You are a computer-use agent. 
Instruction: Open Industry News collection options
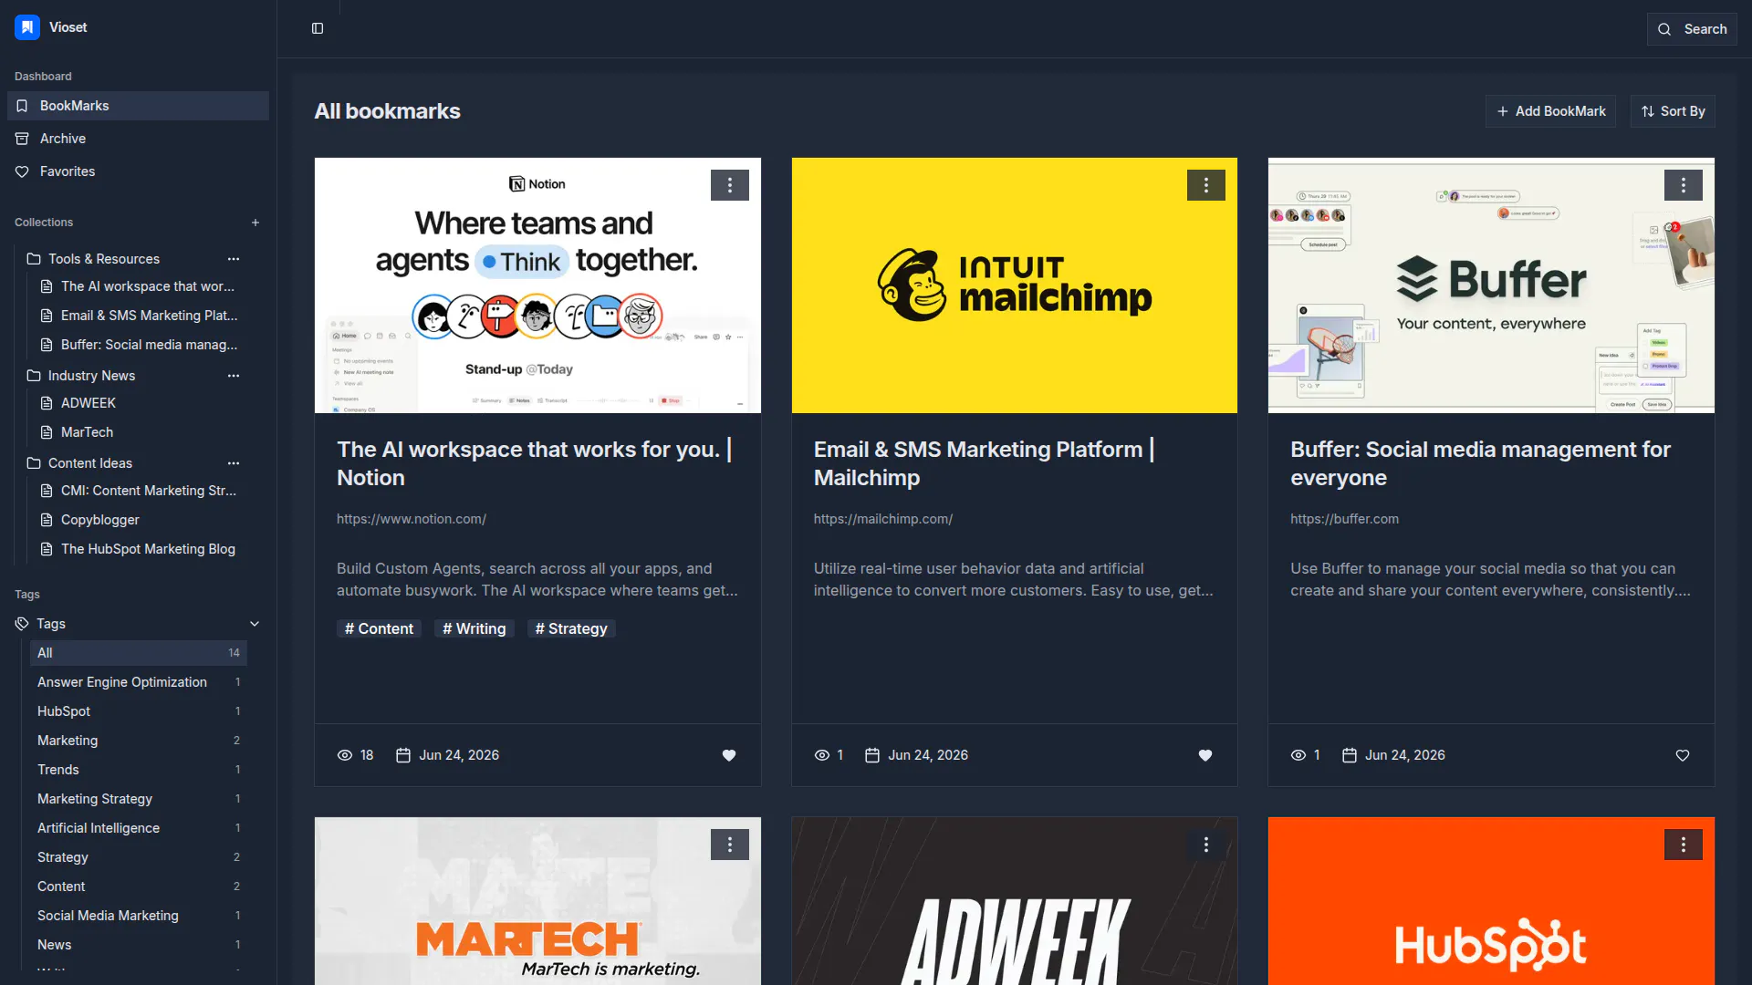click(234, 376)
